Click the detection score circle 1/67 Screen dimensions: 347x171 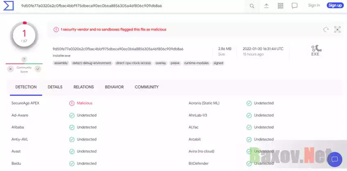(x=24, y=35)
